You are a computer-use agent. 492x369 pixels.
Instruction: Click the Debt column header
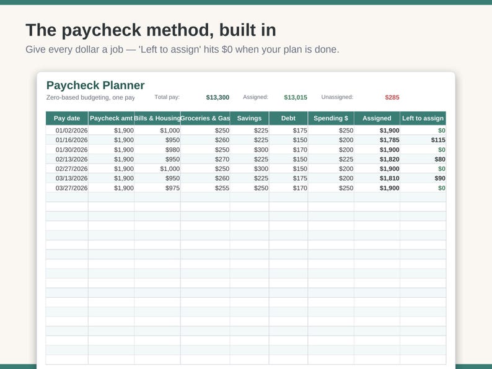point(288,118)
